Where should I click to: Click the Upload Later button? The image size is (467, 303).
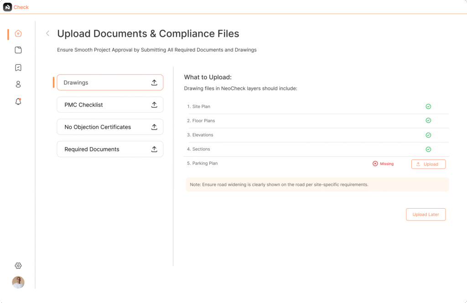[x=425, y=215]
